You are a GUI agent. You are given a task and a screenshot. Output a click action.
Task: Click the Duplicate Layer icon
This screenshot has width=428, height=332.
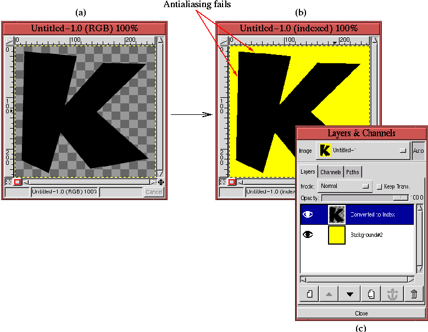coord(371,294)
